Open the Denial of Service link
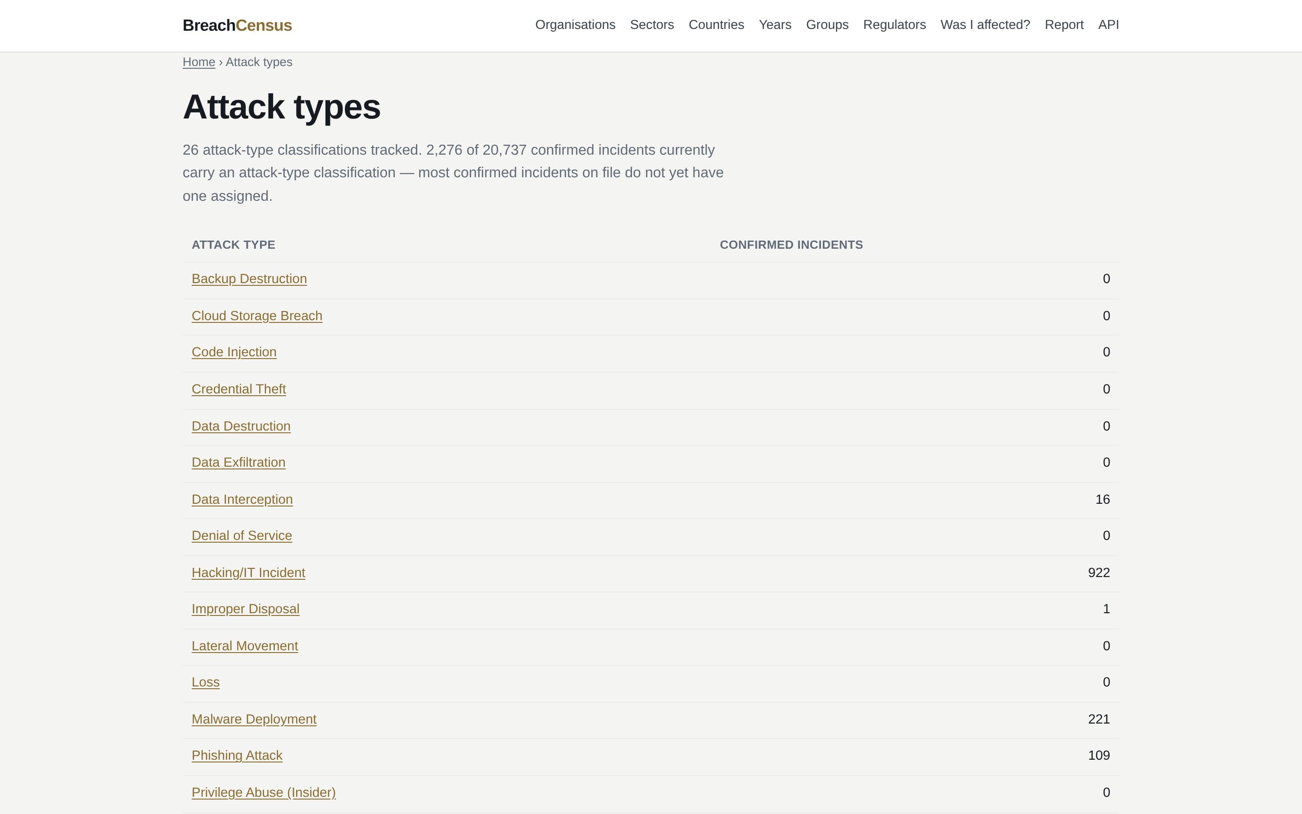 point(241,536)
